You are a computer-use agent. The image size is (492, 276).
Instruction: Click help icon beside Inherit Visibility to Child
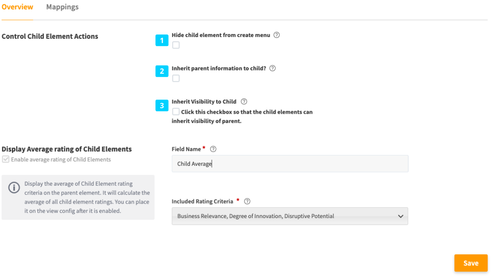click(244, 102)
